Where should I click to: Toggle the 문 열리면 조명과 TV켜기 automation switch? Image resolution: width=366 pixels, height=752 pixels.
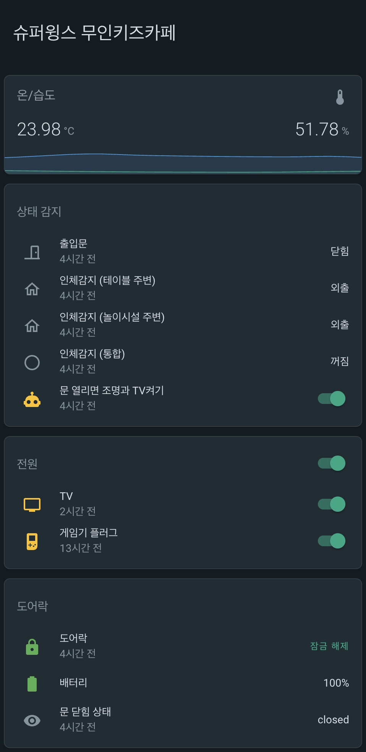332,399
